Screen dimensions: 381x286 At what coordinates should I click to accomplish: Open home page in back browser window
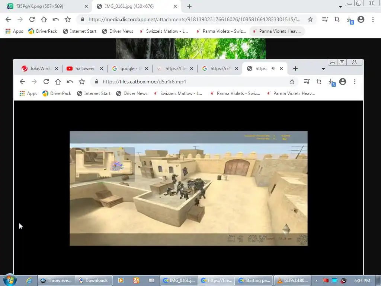pyautogui.click(x=44, y=19)
